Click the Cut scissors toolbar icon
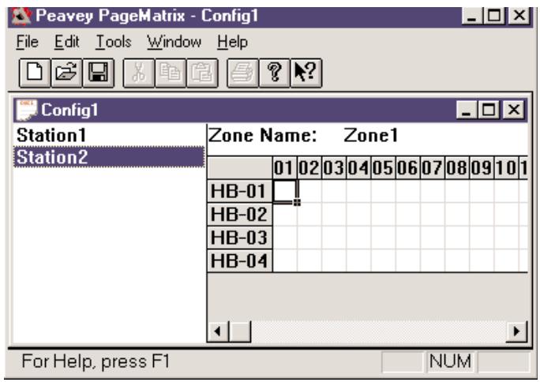 click(x=139, y=73)
